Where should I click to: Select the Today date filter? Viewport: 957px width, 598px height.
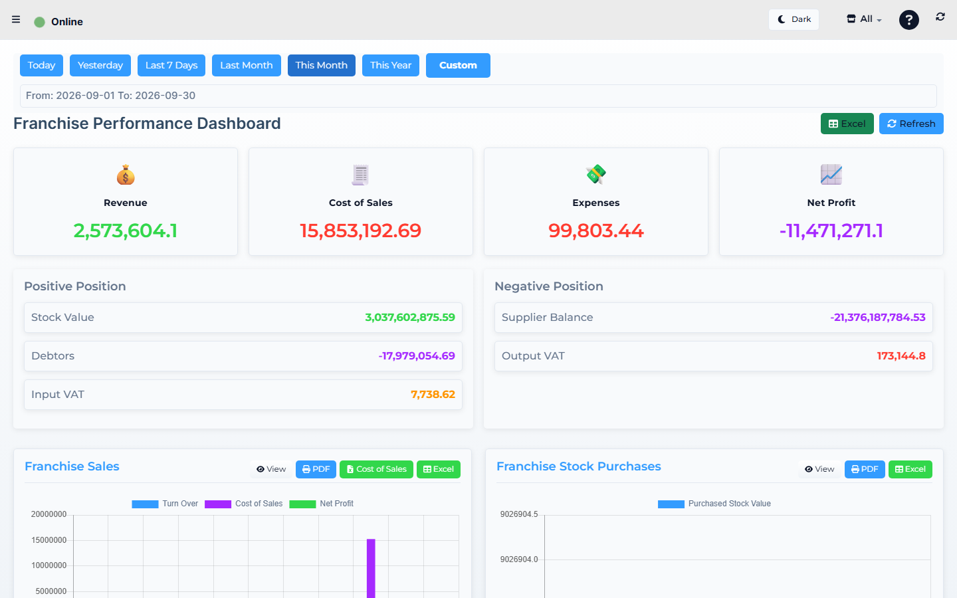41,65
